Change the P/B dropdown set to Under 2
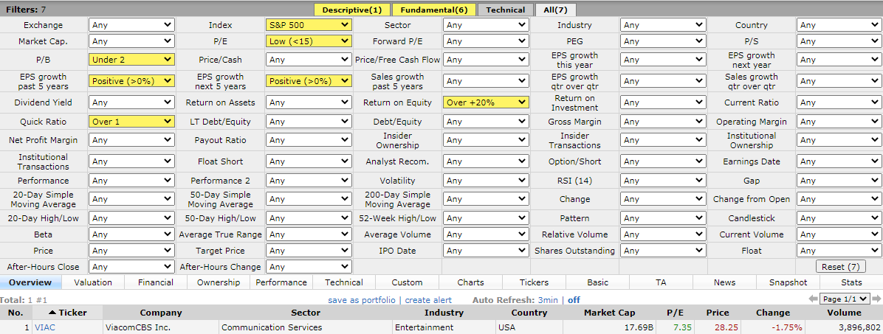 131,60
